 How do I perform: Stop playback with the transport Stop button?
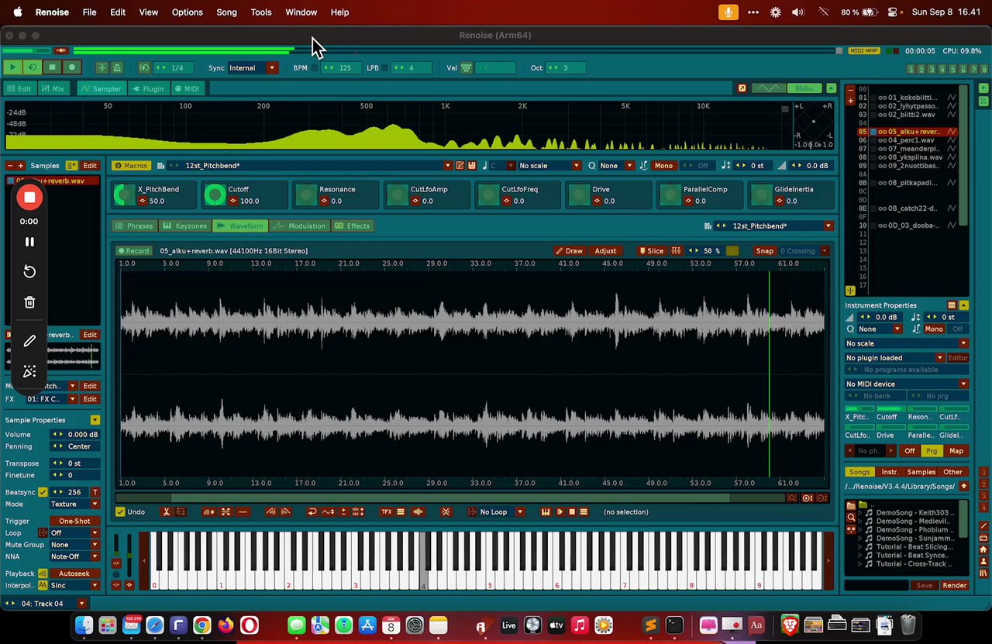52,67
